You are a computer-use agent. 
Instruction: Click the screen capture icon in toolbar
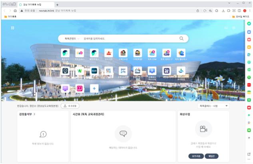[x=234, y=11]
